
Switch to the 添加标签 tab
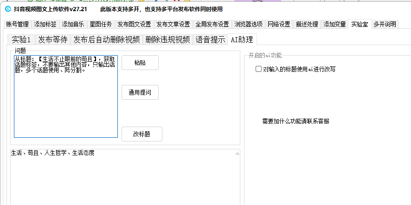[x=45, y=24]
